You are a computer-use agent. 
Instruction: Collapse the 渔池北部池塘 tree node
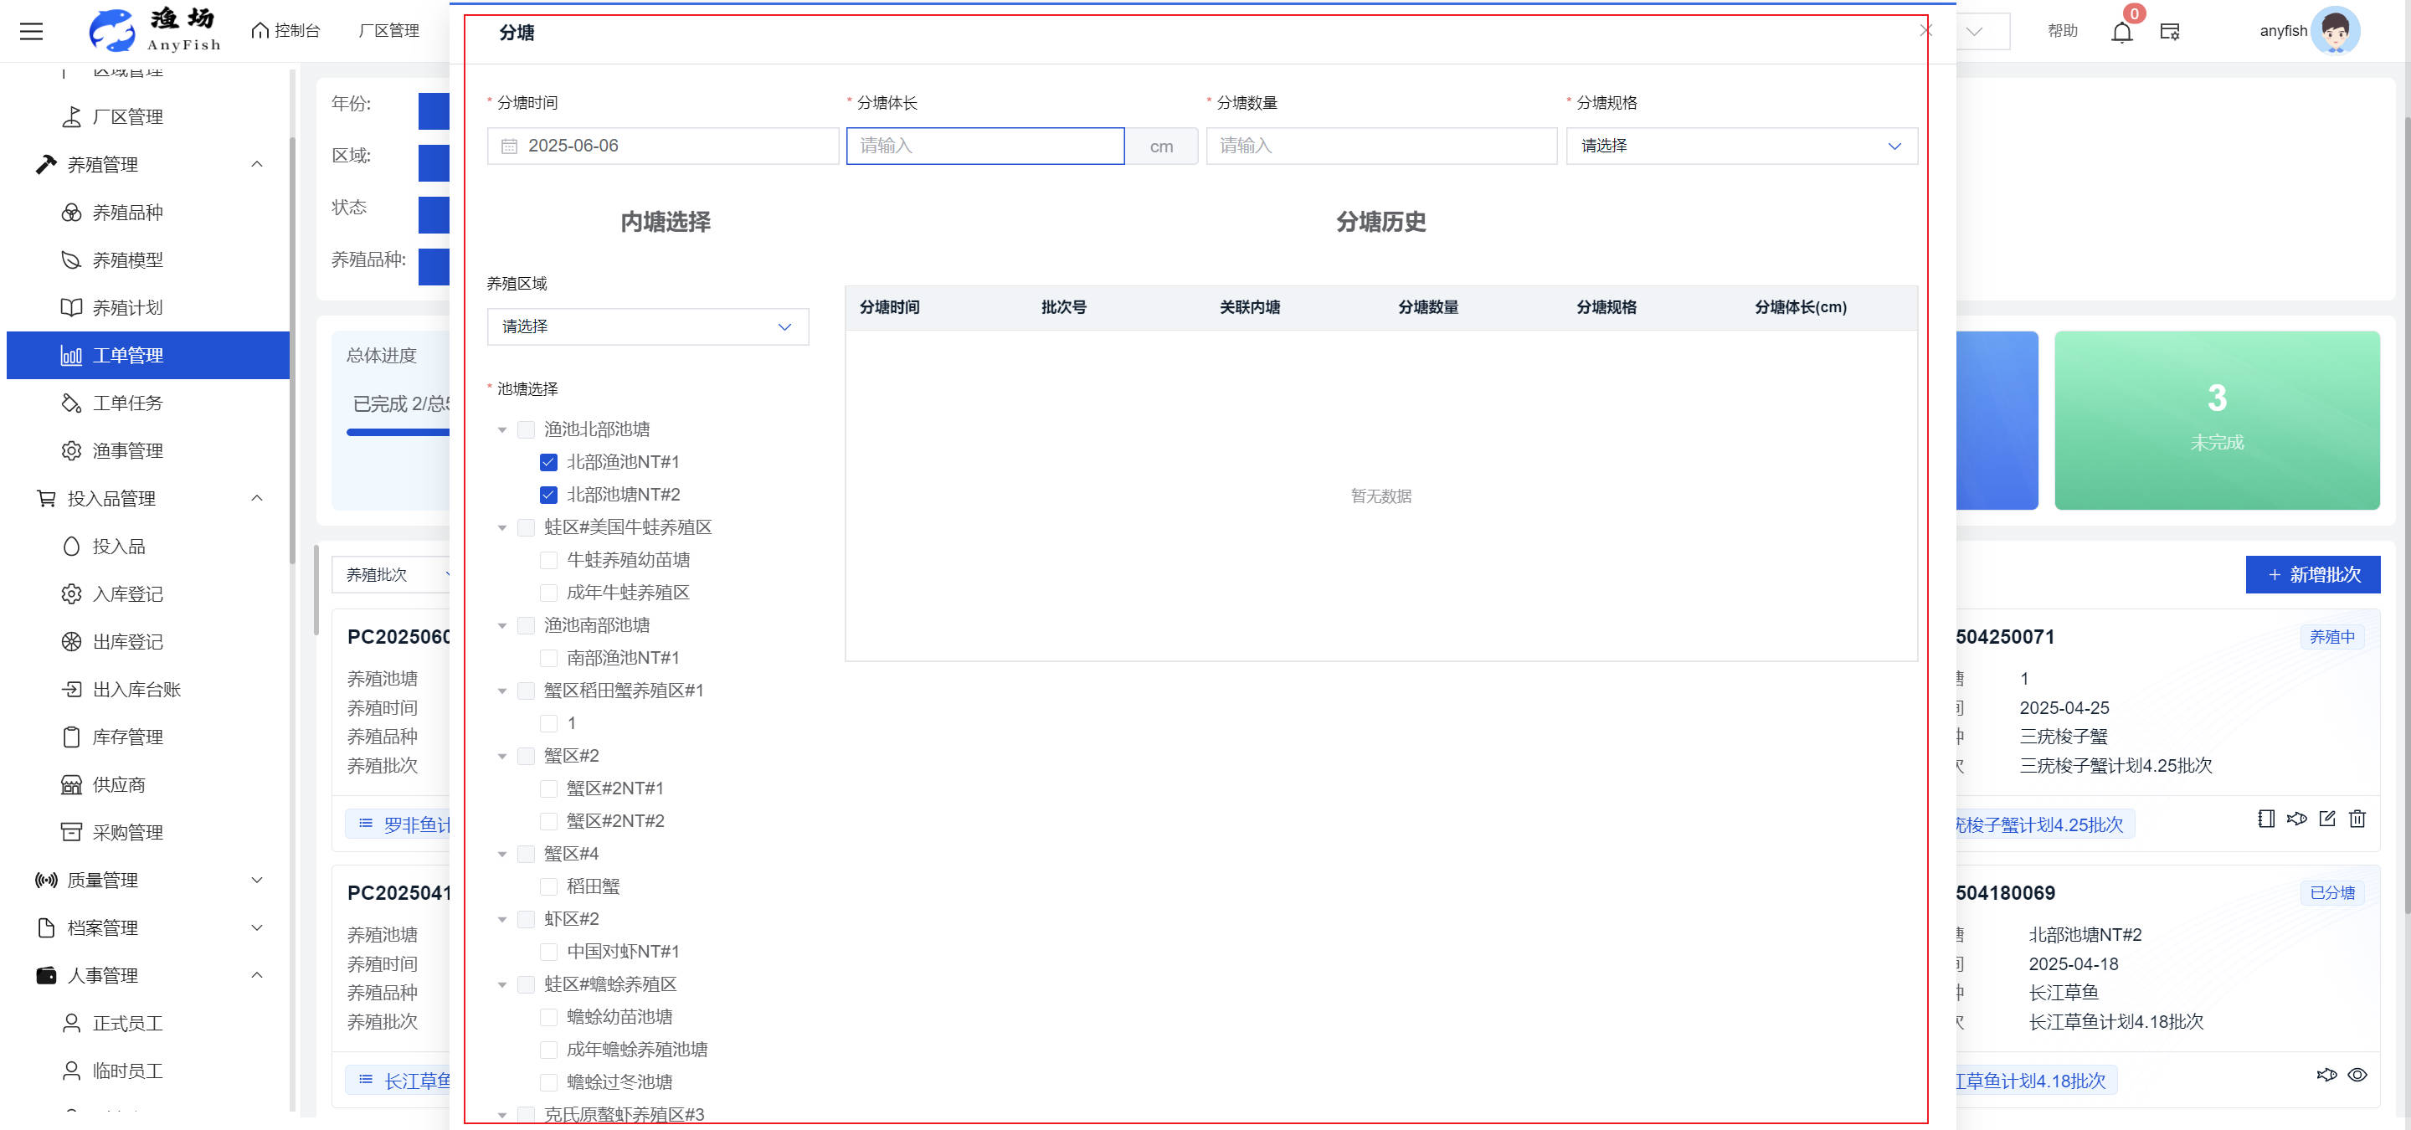coord(502,430)
